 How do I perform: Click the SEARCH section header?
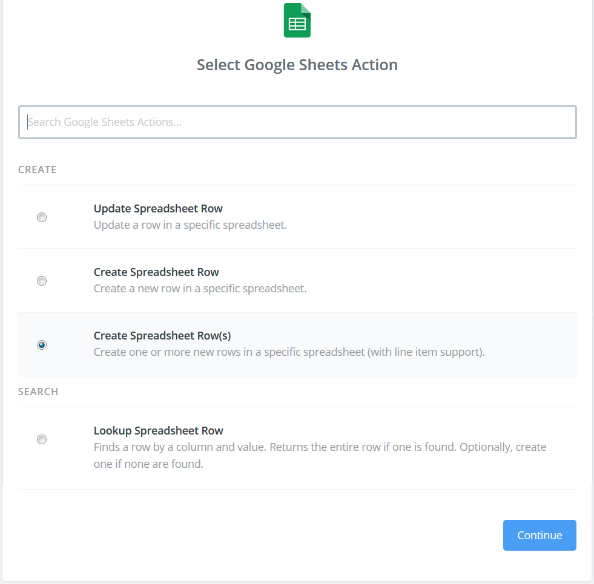[38, 392]
